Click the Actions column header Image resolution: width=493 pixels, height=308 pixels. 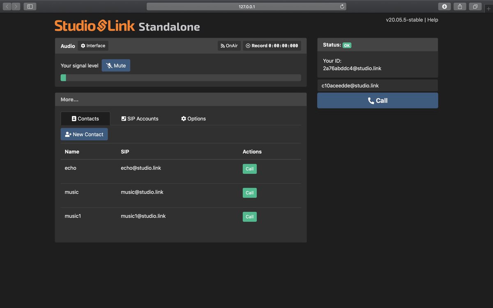click(x=252, y=152)
